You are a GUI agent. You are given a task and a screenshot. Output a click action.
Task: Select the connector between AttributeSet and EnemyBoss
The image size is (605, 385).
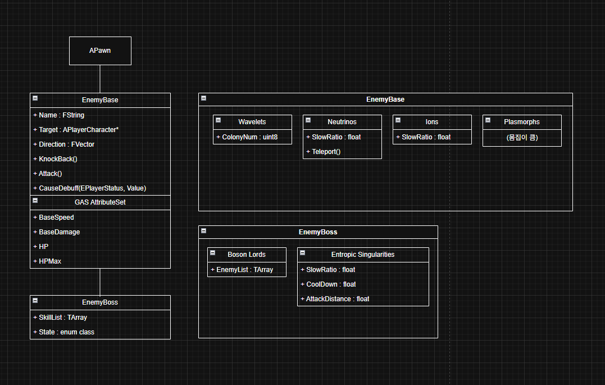pyautogui.click(x=100, y=282)
